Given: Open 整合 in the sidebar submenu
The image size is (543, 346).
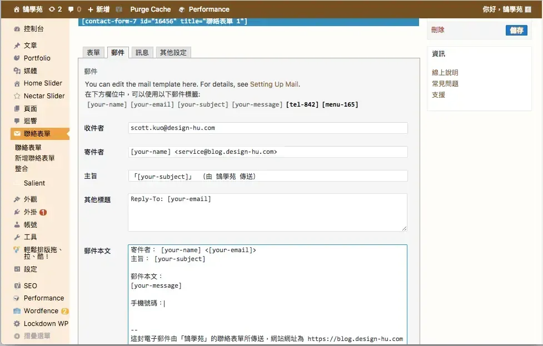Looking at the screenshot, I should [x=21, y=169].
